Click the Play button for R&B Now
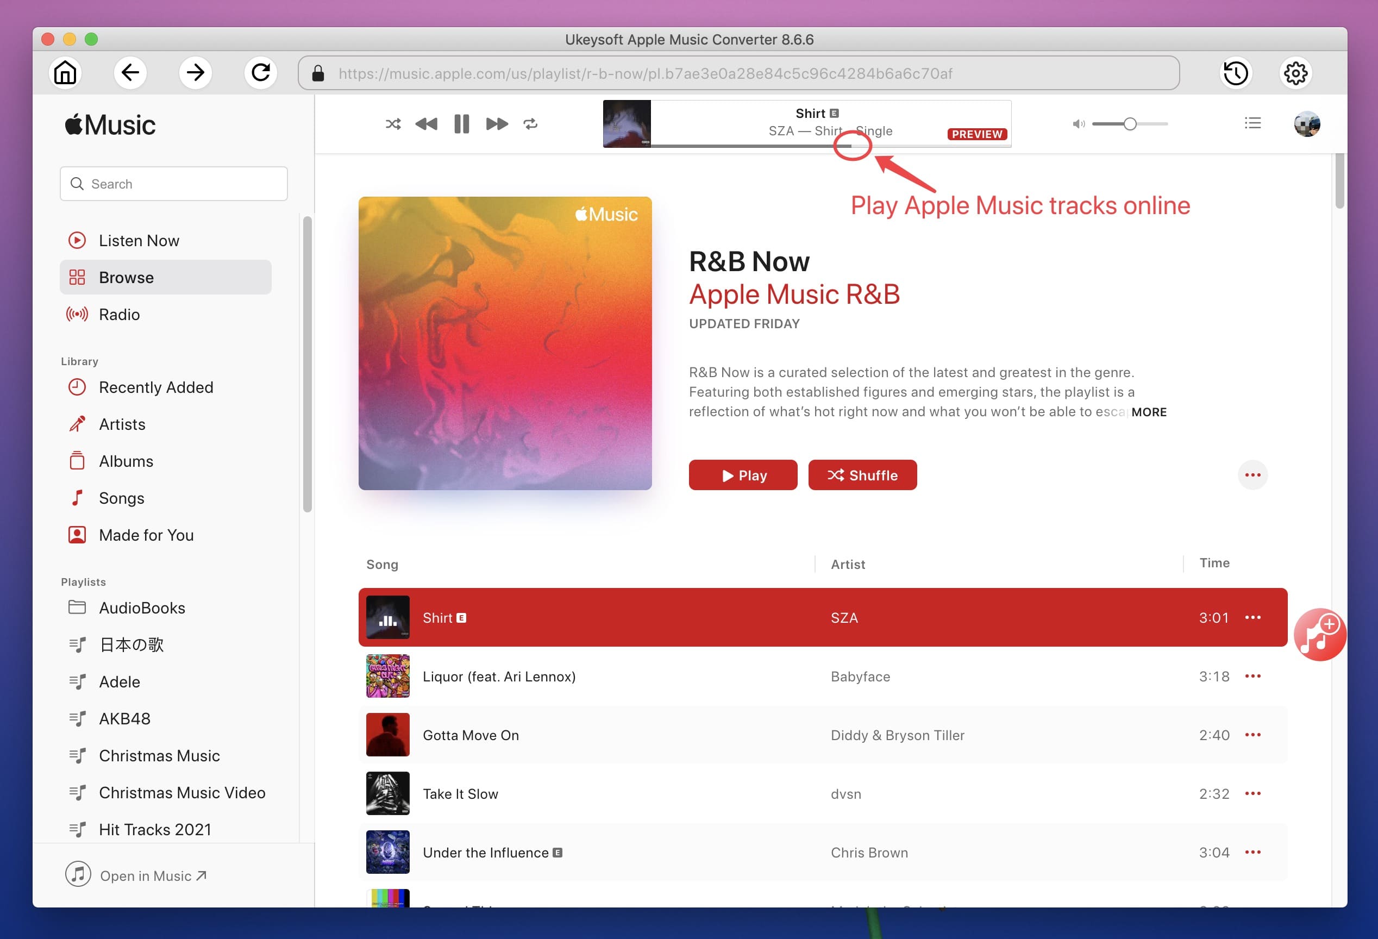Image resolution: width=1378 pixels, height=939 pixels. click(742, 475)
